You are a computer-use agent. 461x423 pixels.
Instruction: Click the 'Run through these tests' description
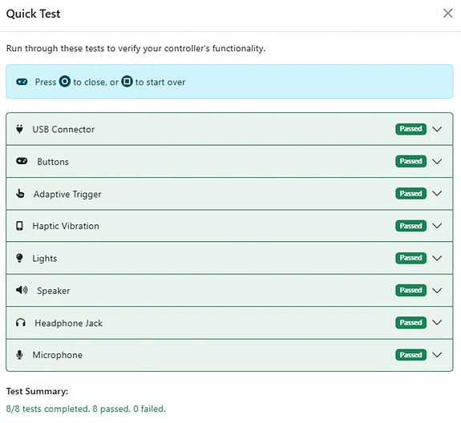pyautogui.click(x=135, y=48)
